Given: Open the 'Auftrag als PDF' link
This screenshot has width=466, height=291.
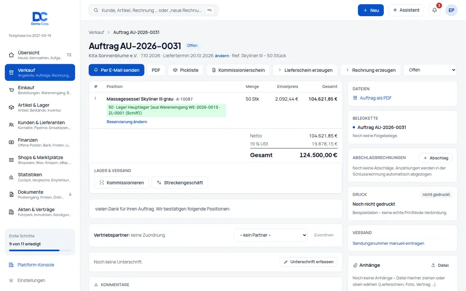Looking at the screenshot, I should 375,98.
